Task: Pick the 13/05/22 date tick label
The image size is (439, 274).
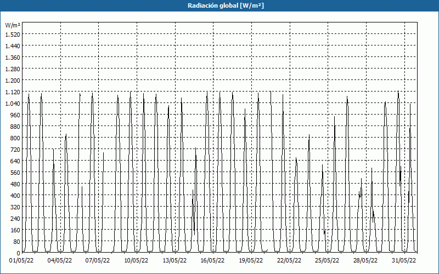Action: click(x=175, y=260)
